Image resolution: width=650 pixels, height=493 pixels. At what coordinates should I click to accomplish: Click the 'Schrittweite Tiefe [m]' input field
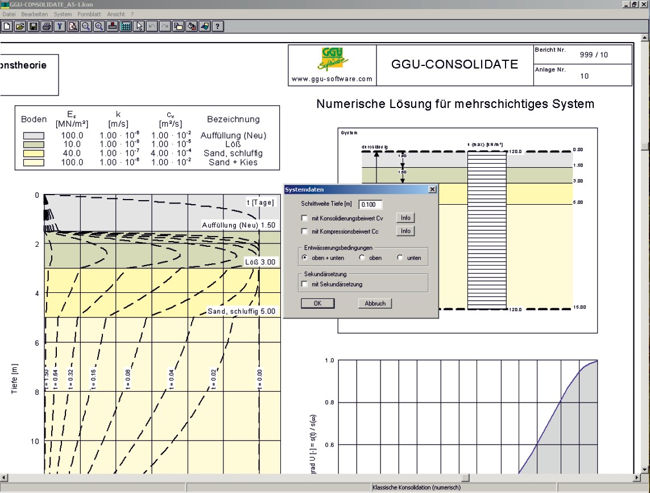point(370,204)
